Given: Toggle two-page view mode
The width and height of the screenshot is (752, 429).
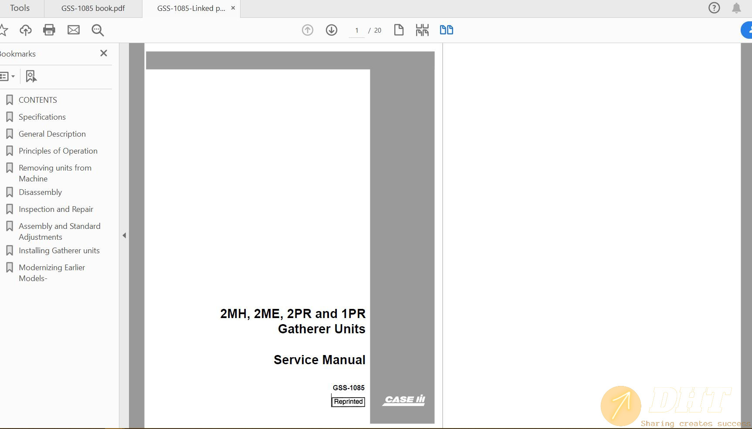Looking at the screenshot, I should [x=446, y=30].
